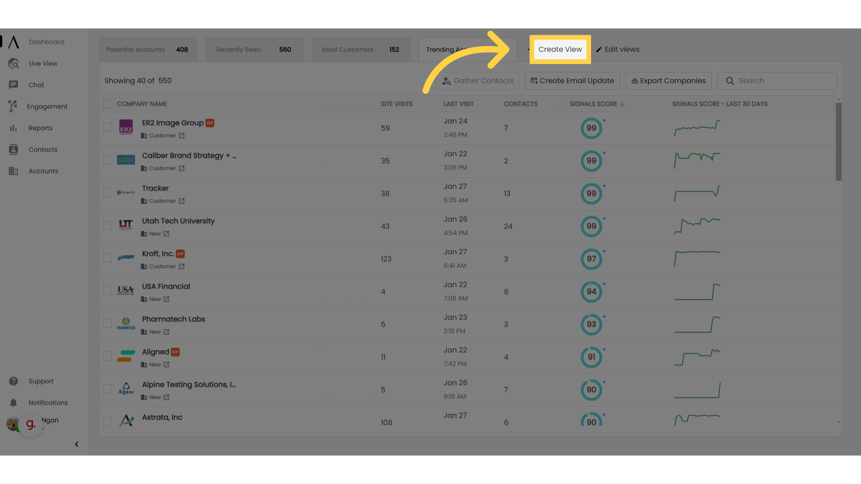Click Tracker contacts count 13

click(507, 194)
